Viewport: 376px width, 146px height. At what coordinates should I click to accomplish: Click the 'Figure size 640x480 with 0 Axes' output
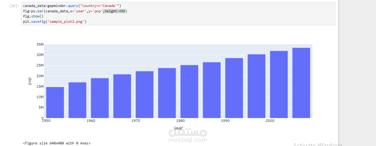[x=57, y=143]
